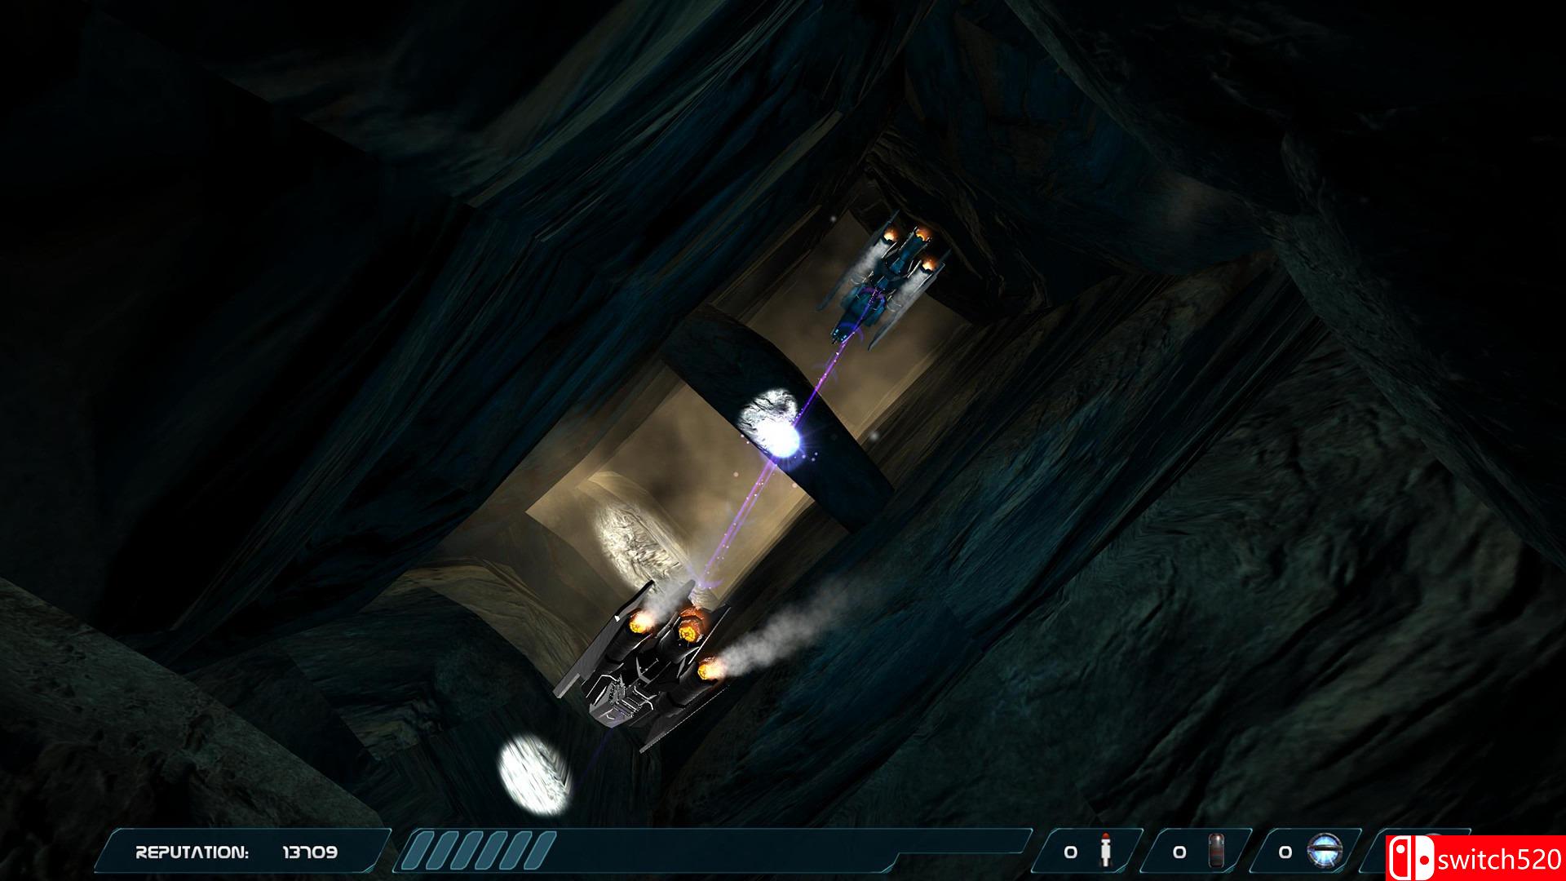
Task: Click the canister count number
Action: [x=1179, y=852]
